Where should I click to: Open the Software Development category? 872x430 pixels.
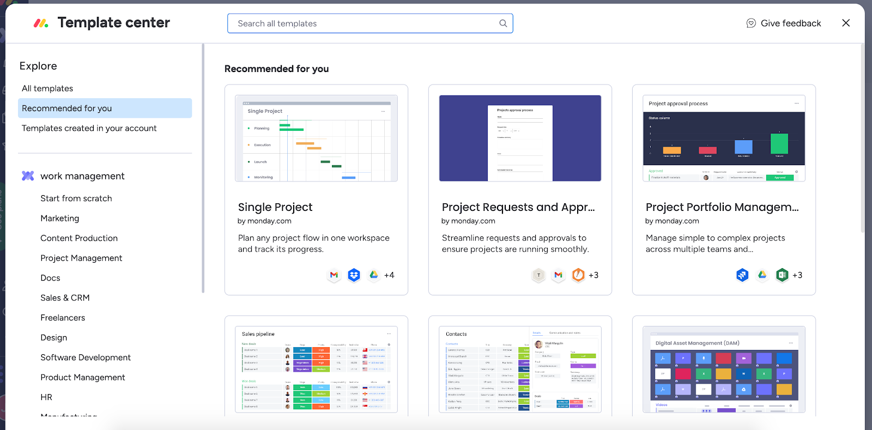pos(86,358)
